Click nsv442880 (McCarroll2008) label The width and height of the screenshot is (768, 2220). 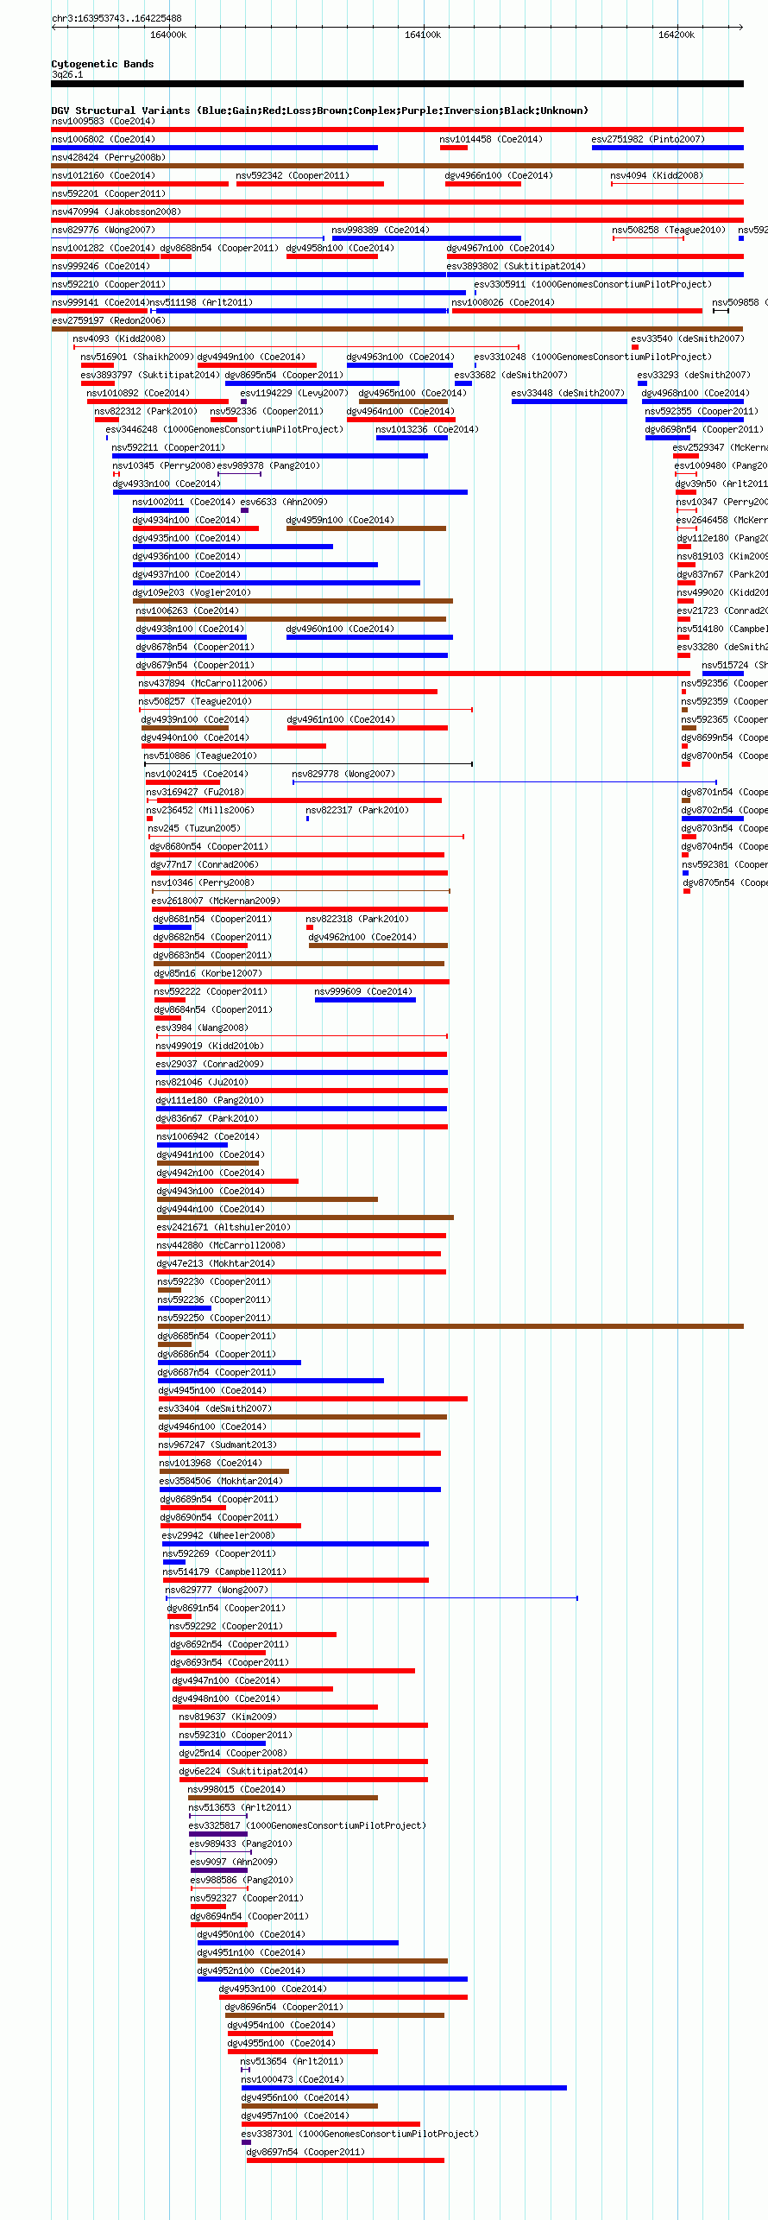pyautogui.click(x=221, y=1245)
